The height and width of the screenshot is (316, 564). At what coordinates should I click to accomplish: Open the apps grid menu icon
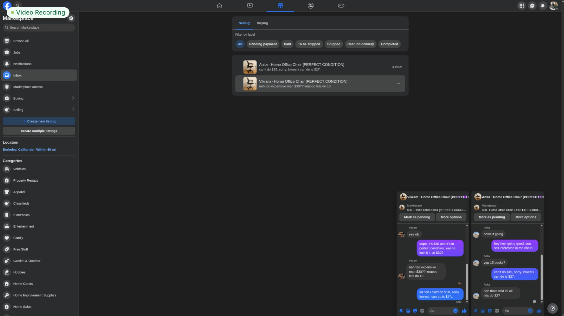tap(522, 6)
